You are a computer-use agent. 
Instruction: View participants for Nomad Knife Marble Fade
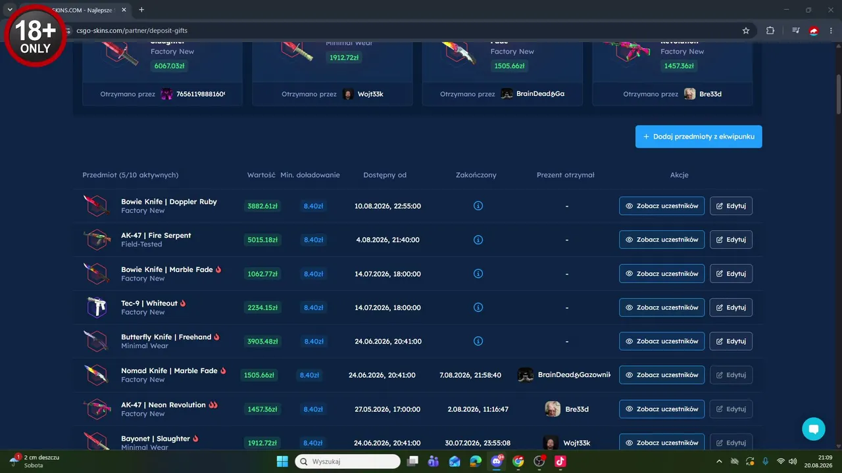[x=662, y=375]
